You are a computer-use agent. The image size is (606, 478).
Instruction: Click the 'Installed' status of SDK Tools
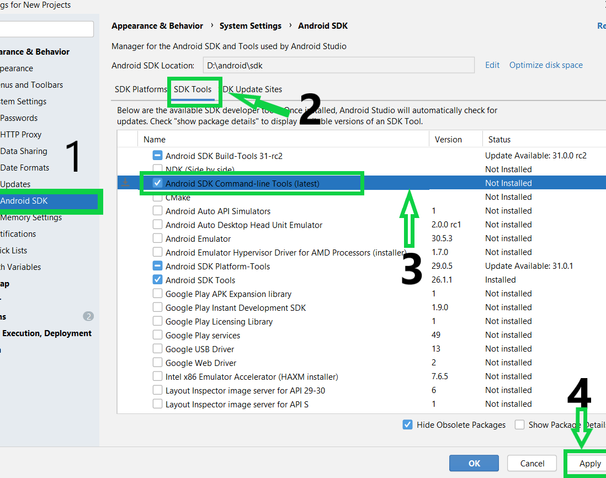pyautogui.click(x=500, y=280)
